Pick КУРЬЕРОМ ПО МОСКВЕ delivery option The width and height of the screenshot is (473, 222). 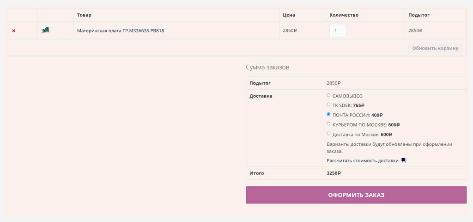click(328, 124)
